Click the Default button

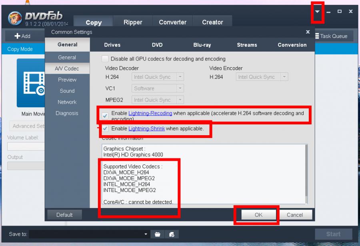pos(64,215)
